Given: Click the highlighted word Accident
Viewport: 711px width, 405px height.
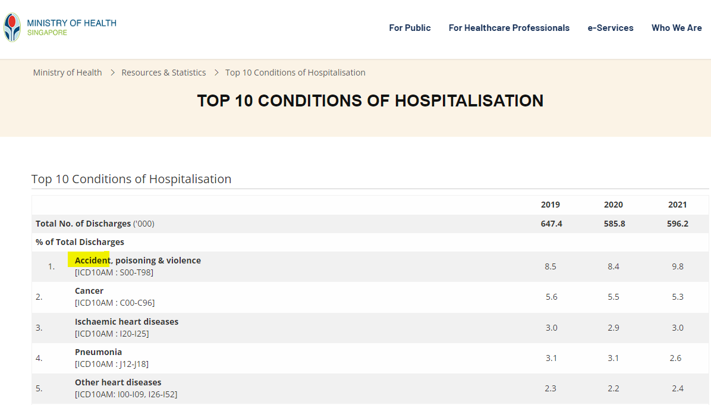Looking at the screenshot, I should [92, 260].
